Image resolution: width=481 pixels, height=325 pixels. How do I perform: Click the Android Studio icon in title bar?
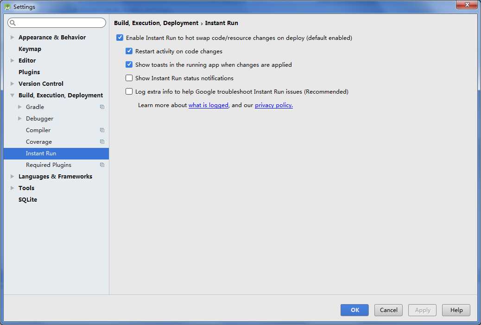(x=7, y=7)
